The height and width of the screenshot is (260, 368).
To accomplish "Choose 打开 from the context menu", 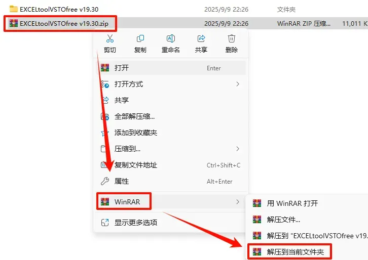I will tap(171, 68).
